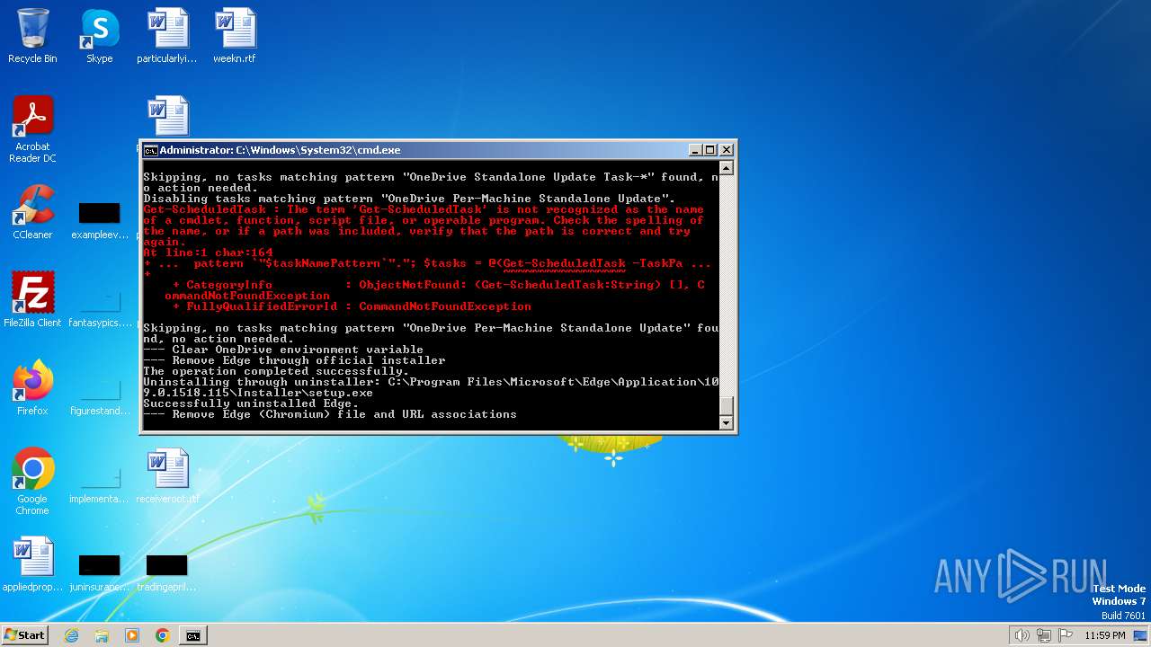
Task: Select the receiveroot.rtf document icon
Action: pos(167,476)
